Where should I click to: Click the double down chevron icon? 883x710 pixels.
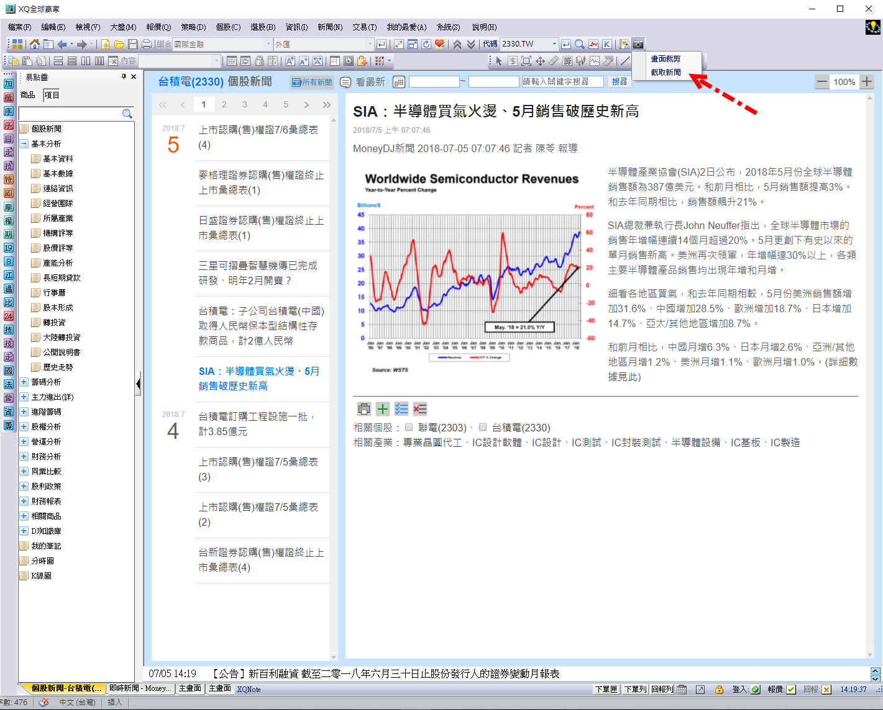point(471,44)
